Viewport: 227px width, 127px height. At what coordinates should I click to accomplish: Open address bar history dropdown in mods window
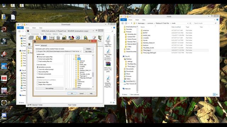(x=188, y=23)
